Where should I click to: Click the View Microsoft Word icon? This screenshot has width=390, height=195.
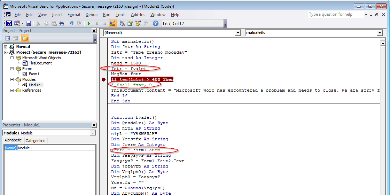point(9,23)
